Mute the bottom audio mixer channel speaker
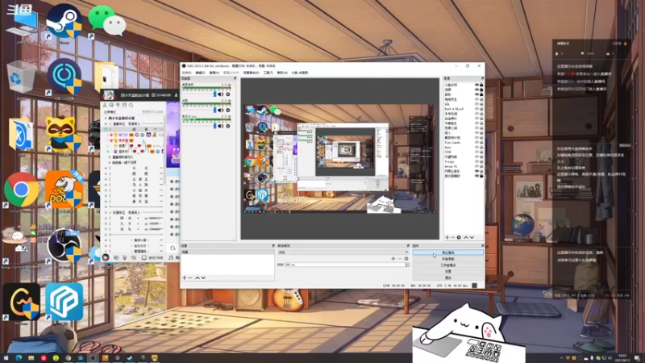 tap(220, 126)
